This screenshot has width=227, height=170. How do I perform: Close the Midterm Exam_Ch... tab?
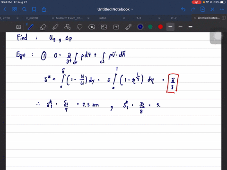coord(53,18)
